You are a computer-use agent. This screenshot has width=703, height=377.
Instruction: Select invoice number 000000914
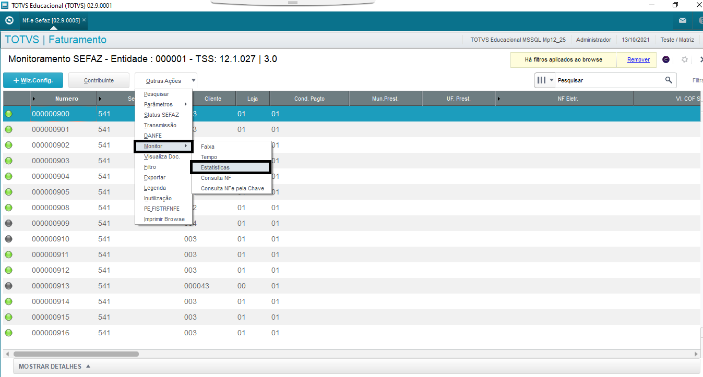pyautogui.click(x=51, y=301)
